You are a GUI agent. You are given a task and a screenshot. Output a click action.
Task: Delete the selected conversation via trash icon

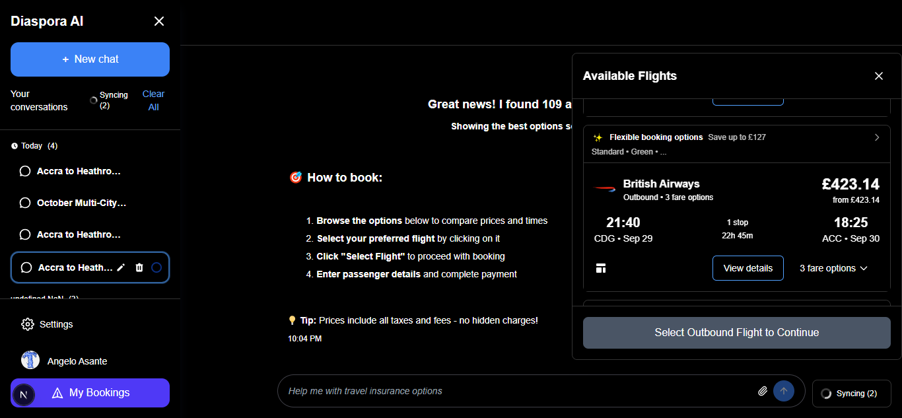point(139,267)
